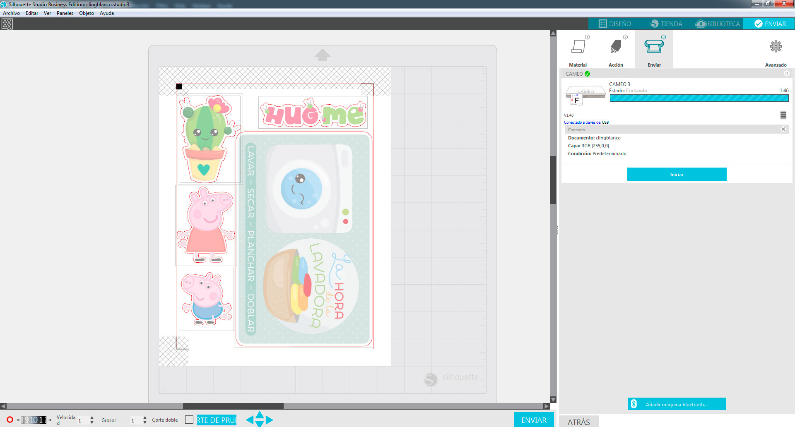Viewport: 795px width, 427px height.
Task: Switch to the BIBLIOTECA tab
Action: pos(718,24)
